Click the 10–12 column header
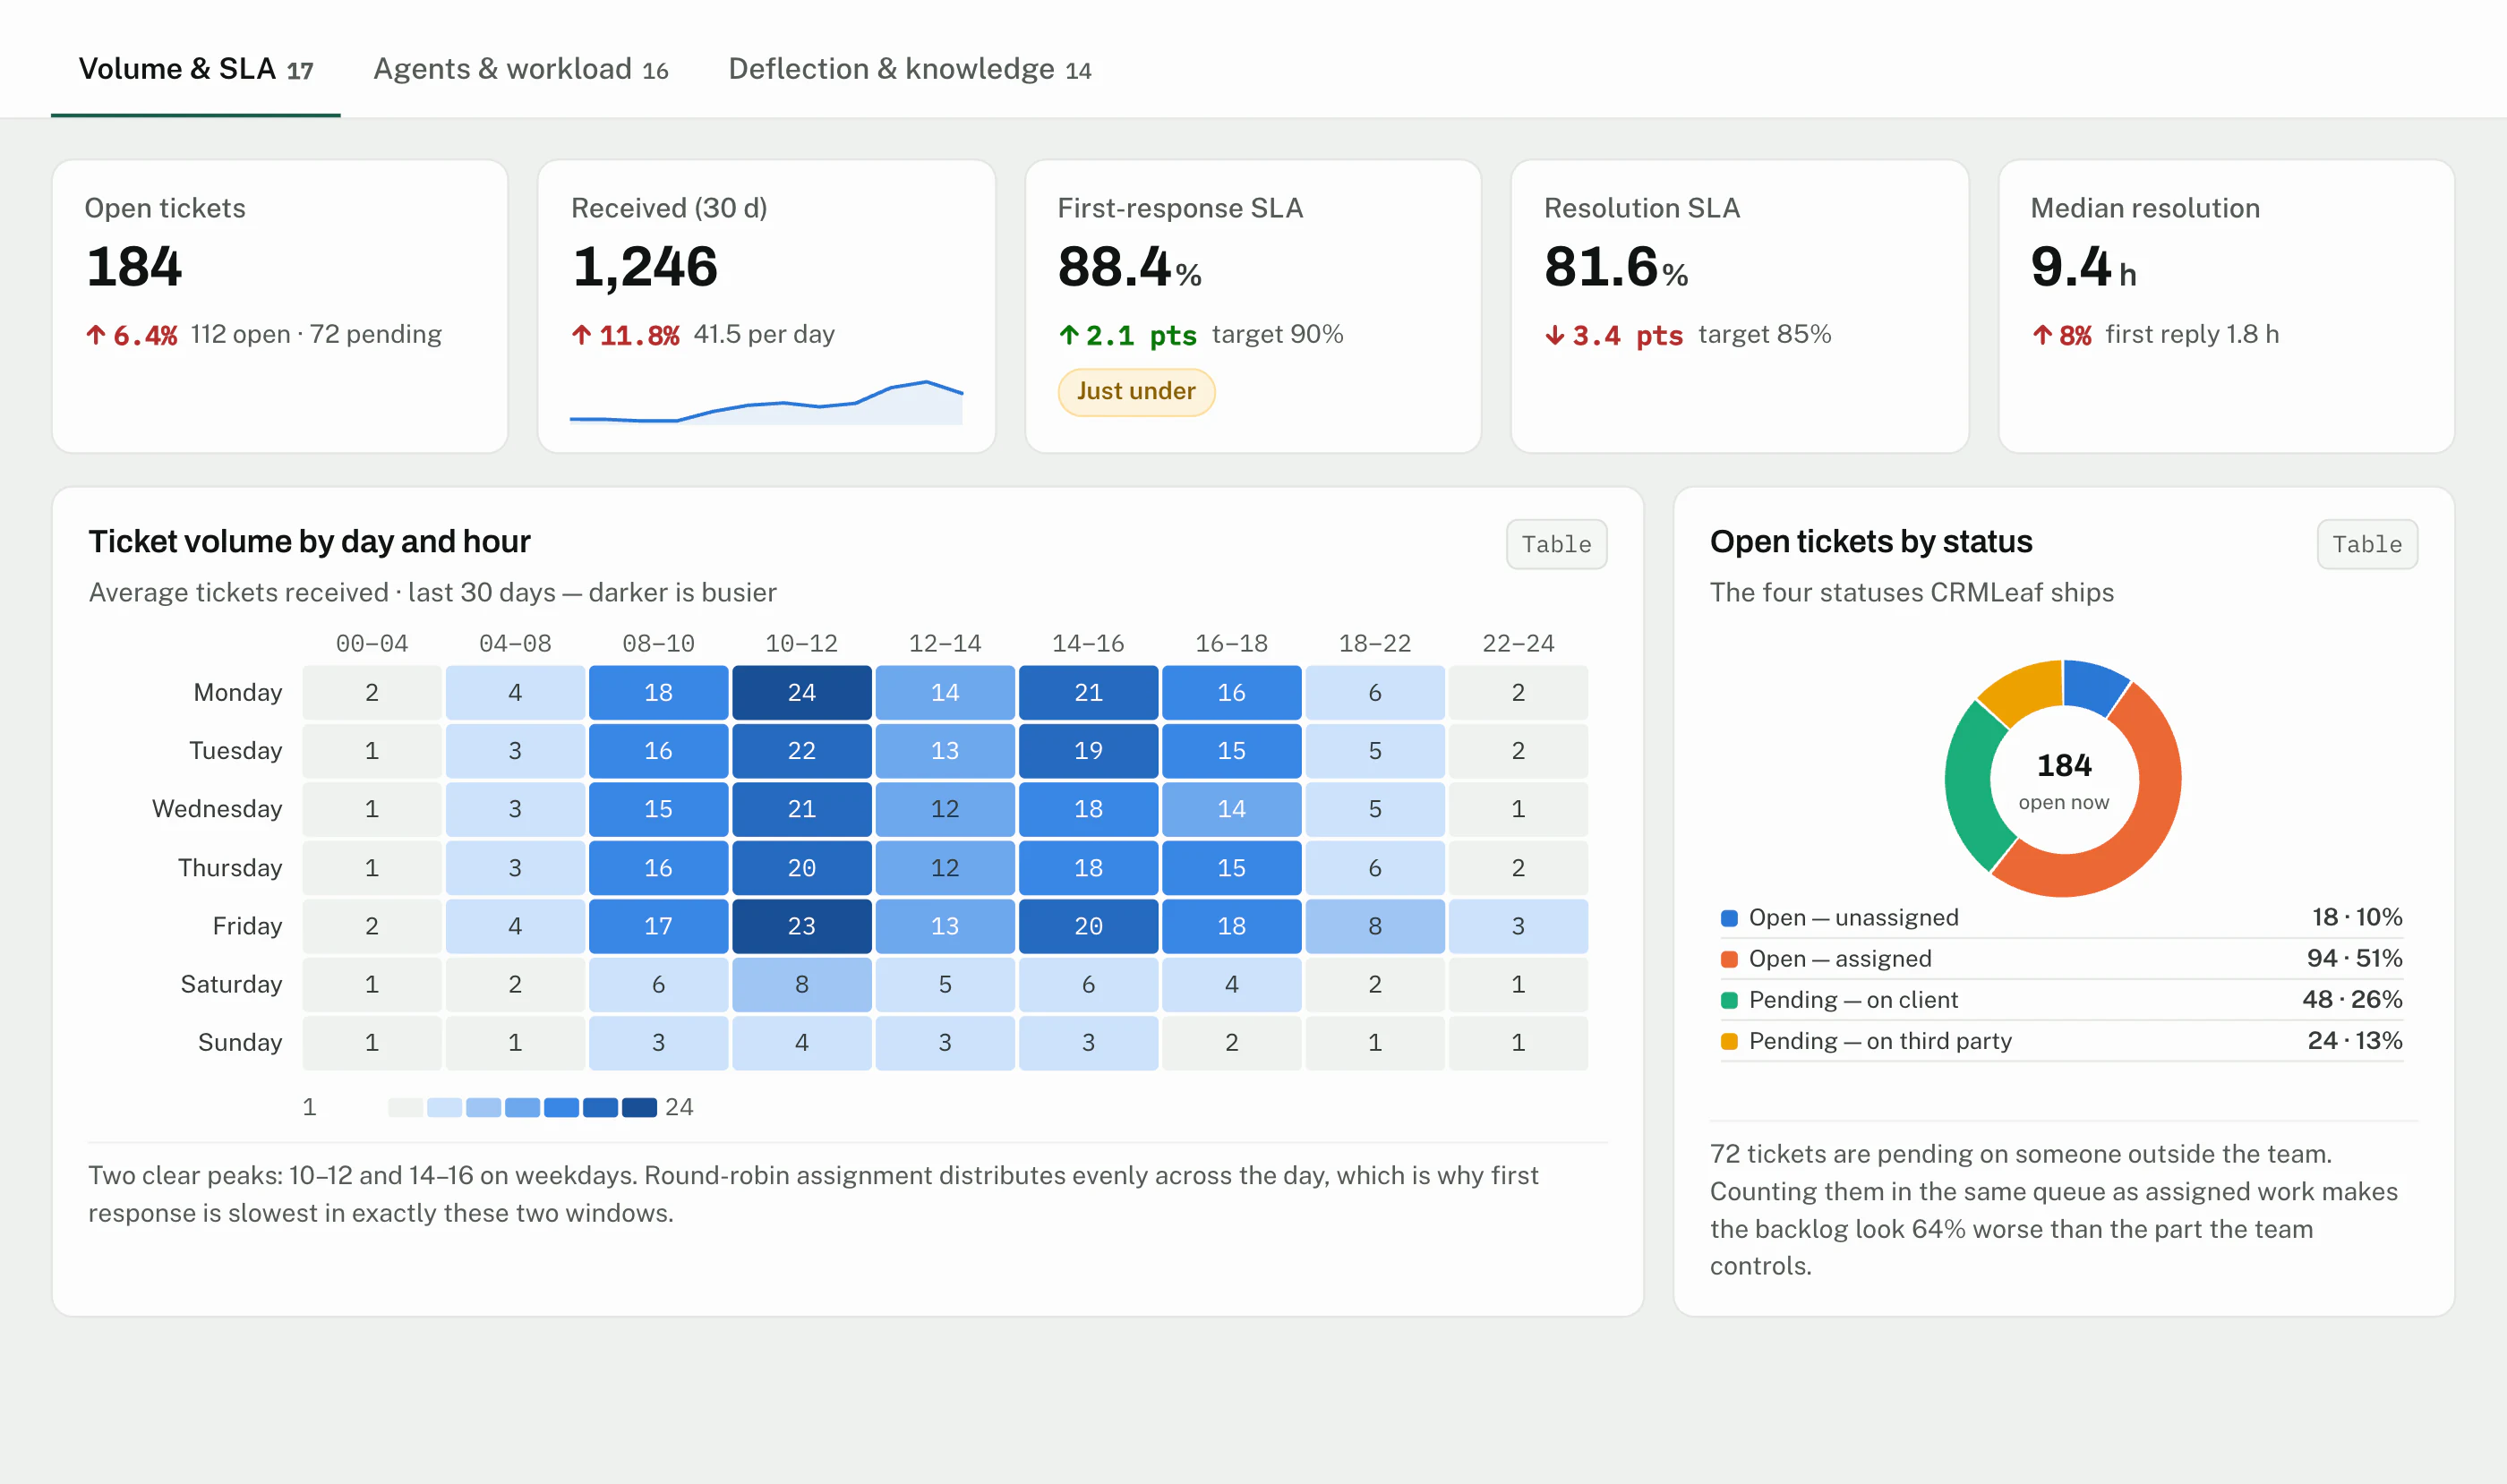This screenshot has width=2507, height=1484. (x=801, y=643)
